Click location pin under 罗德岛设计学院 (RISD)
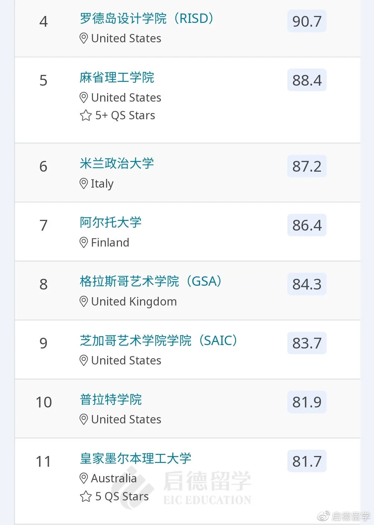The height and width of the screenshot is (525, 374). click(x=84, y=38)
